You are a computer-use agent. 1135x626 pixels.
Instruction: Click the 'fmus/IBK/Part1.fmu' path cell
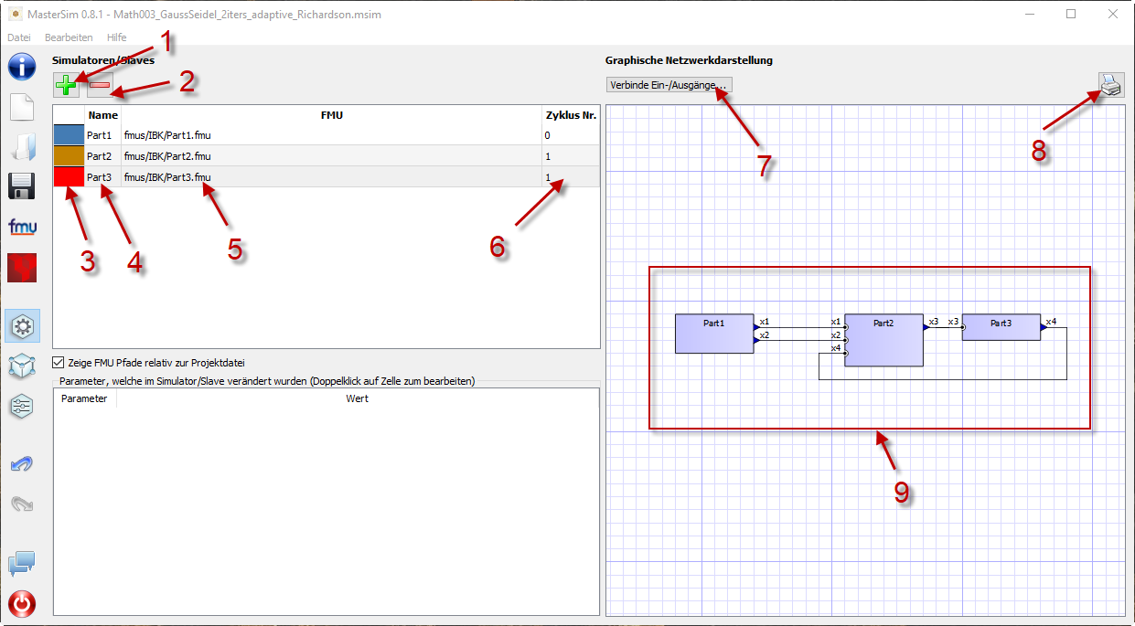click(331, 135)
